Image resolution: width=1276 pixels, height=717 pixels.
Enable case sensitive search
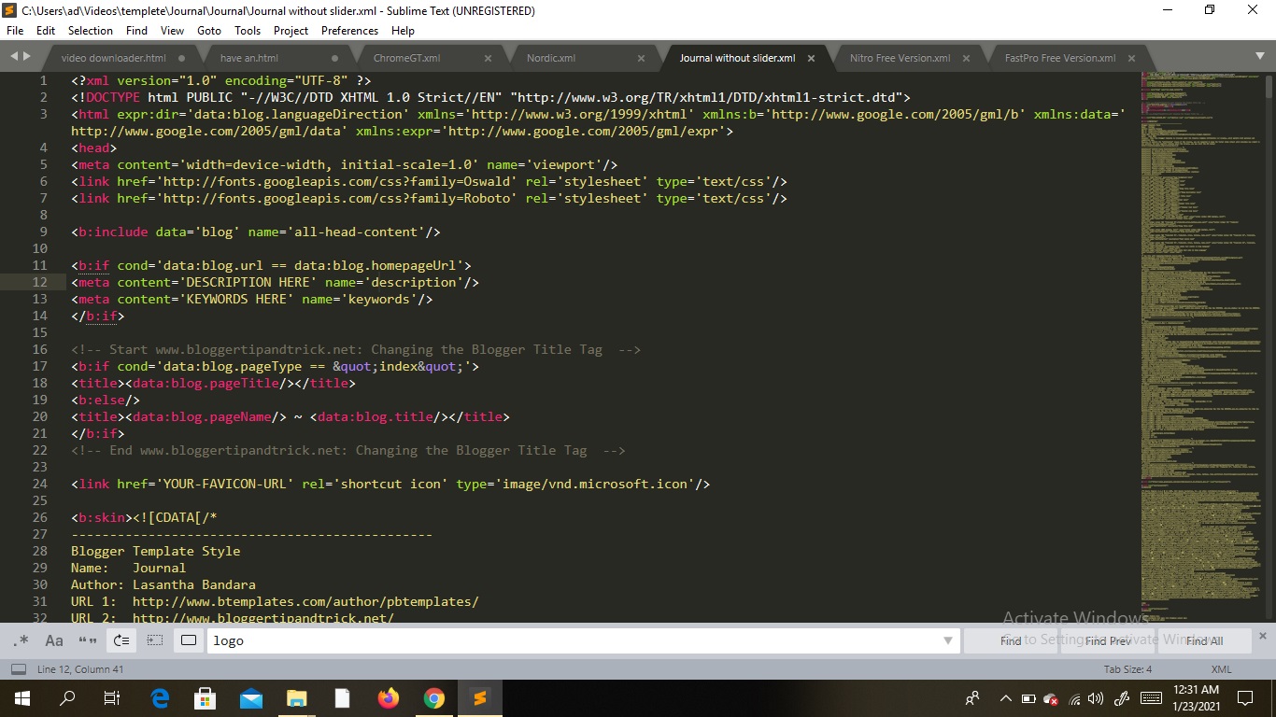pyautogui.click(x=53, y=640)
